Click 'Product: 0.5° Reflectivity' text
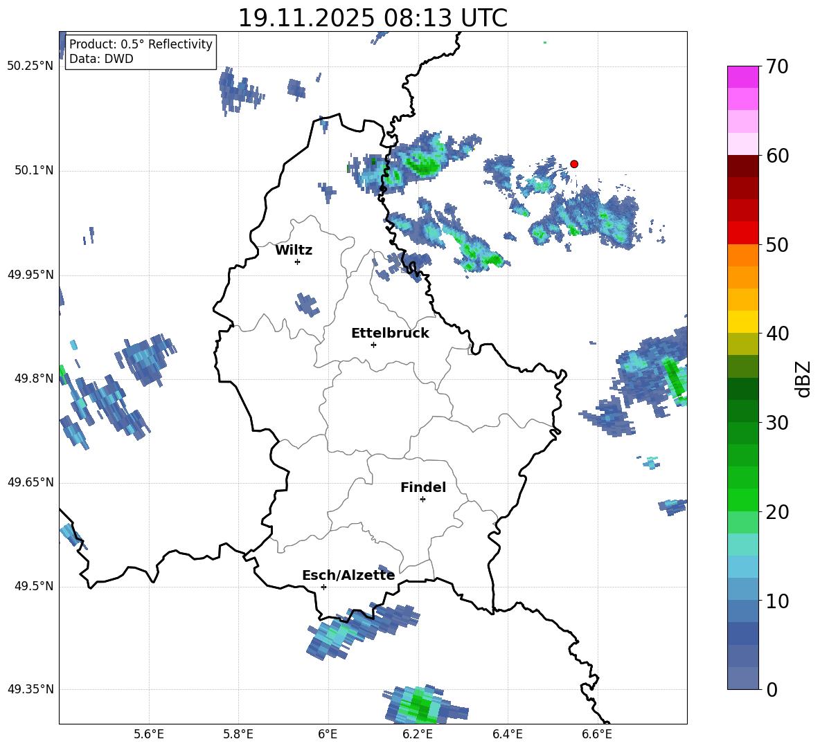This screenshot has height=748, width=820. [x=141, y=44]
